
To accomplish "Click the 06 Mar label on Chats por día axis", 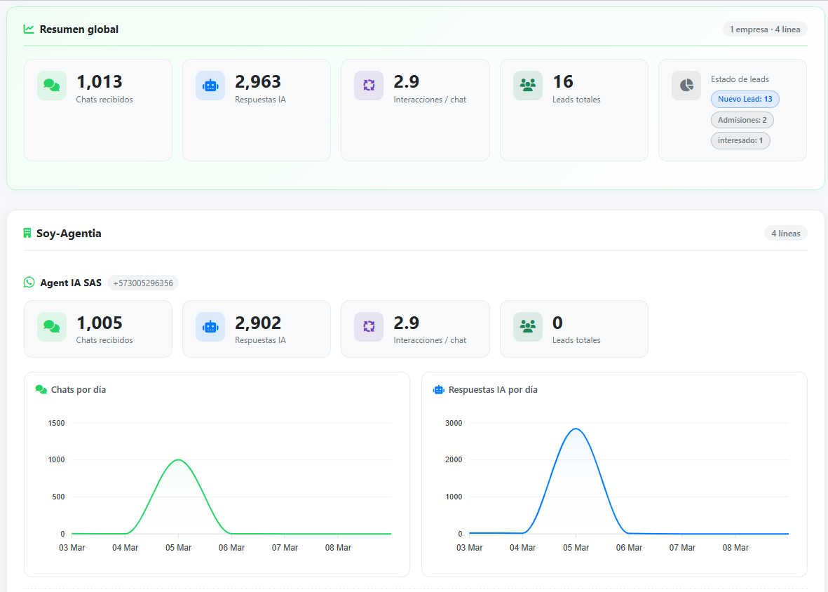I will coord(232,548).
